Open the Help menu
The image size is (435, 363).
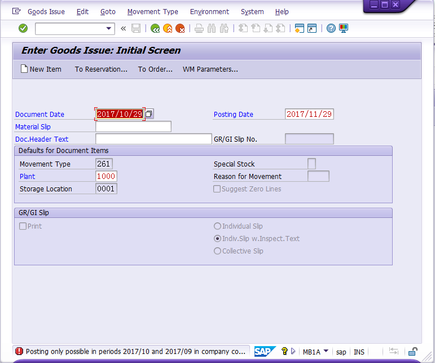click(282, 12)
